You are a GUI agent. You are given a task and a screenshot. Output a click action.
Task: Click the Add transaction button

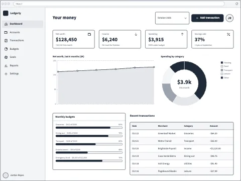click(207, 18)
